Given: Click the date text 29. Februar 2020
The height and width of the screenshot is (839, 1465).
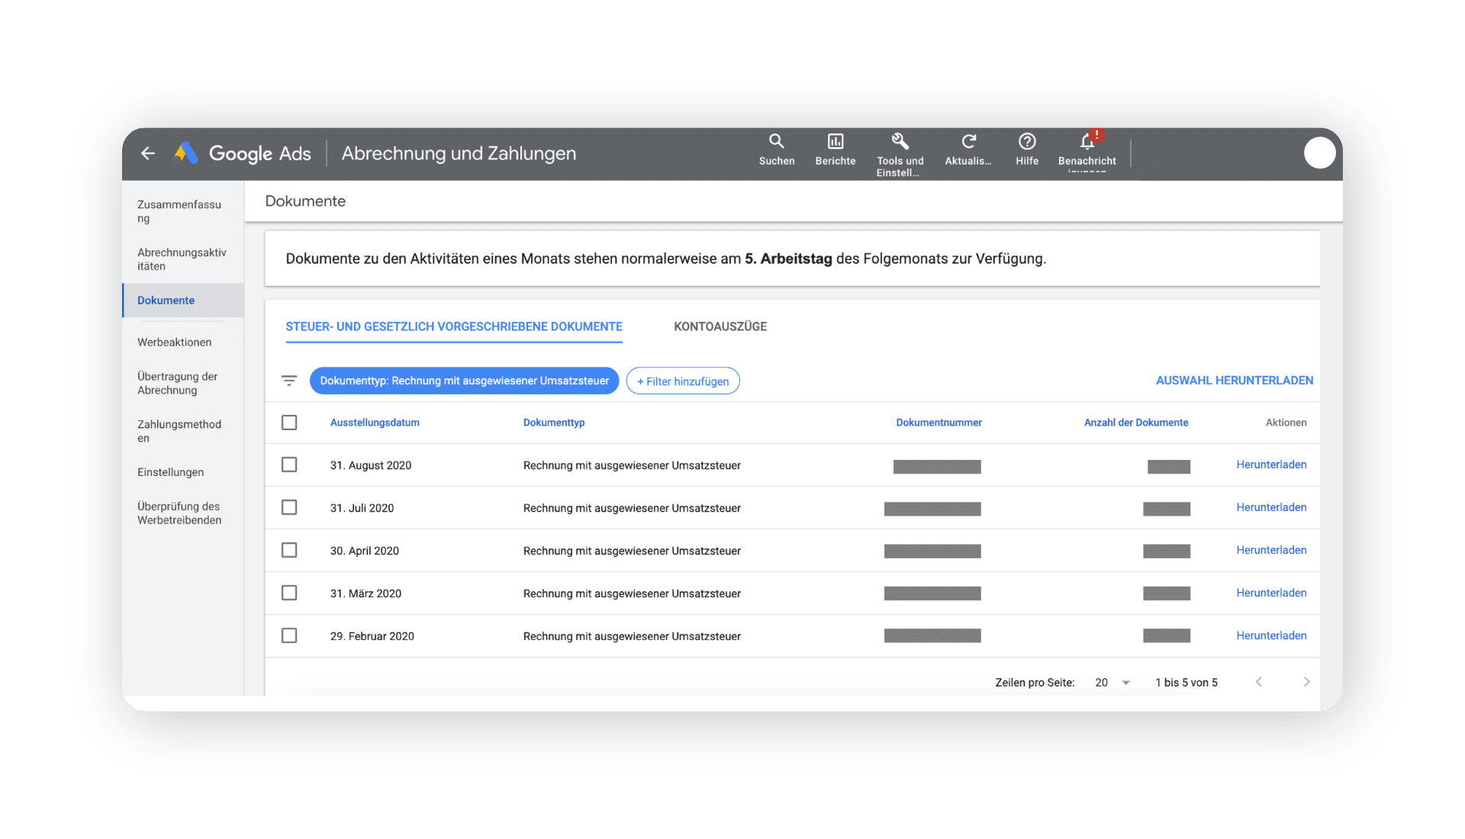Looking at the screenshot, I should [x=372, y=636].
